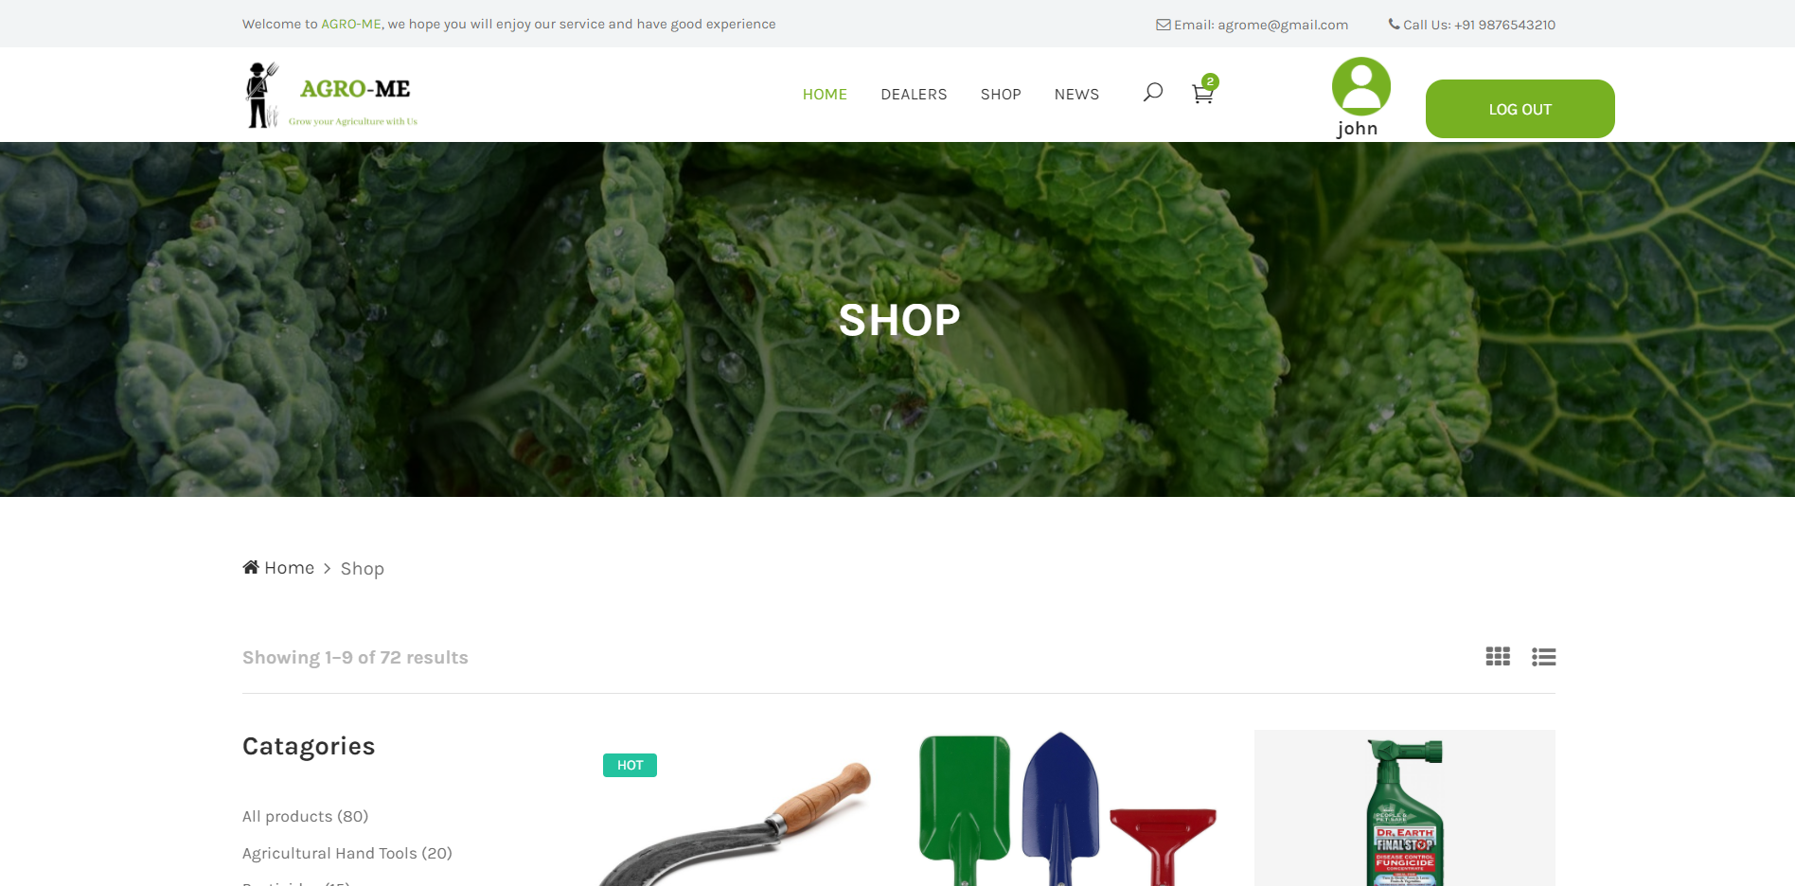Screen dimensions: 1795x886
Task: Click the email envelope icon
Action: [1163, 25]
